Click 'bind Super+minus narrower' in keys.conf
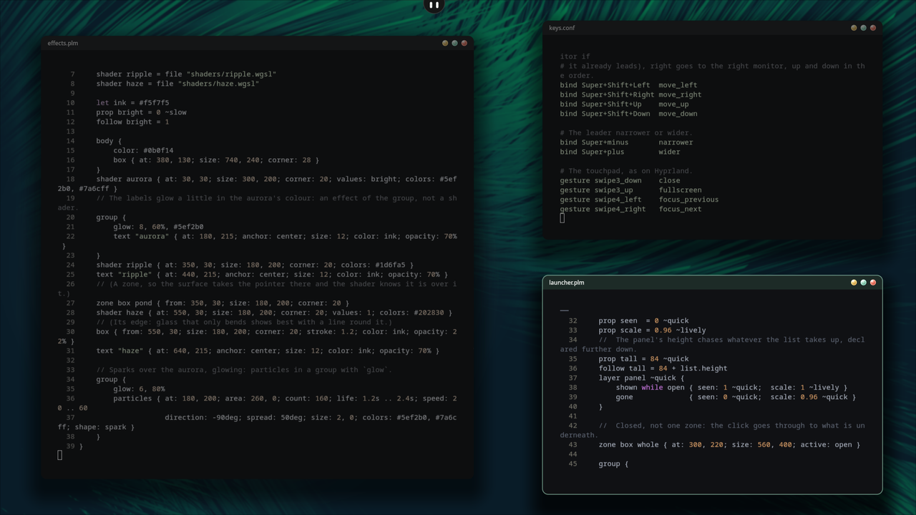 coord(626,142)
